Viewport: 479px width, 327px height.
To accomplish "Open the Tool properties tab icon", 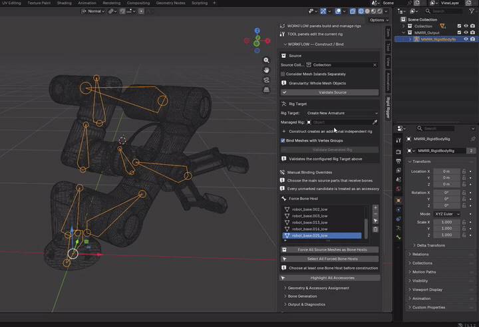I will pos(399,140).
